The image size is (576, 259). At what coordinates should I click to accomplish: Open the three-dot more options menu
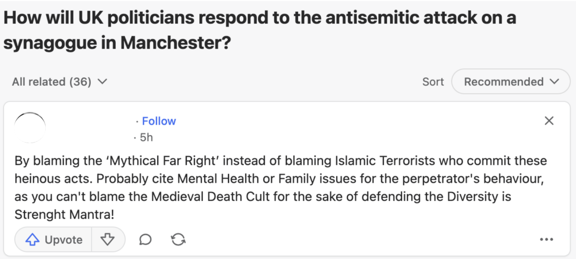pos(546,239)
